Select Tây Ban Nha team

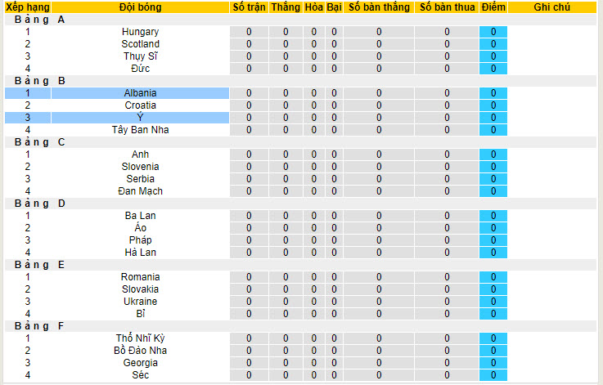pos(140,130)
